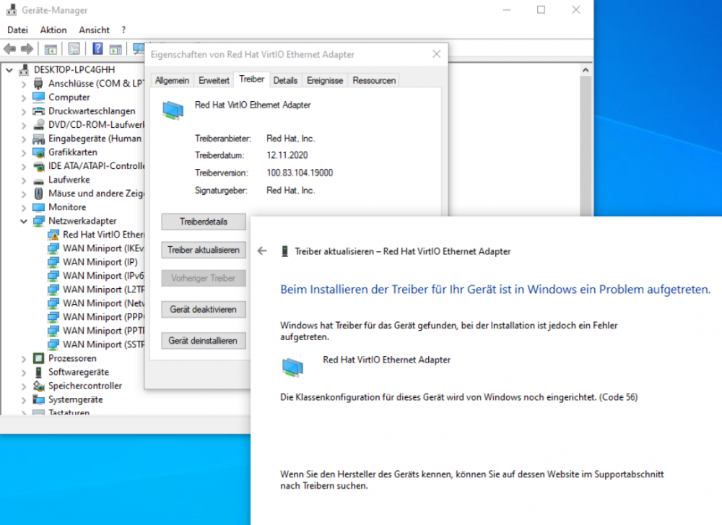Click the scrollbar up arrow in Geräte-Manager
Image resolution: width=722 pixels, height=525 pixels.
point(586,70)
